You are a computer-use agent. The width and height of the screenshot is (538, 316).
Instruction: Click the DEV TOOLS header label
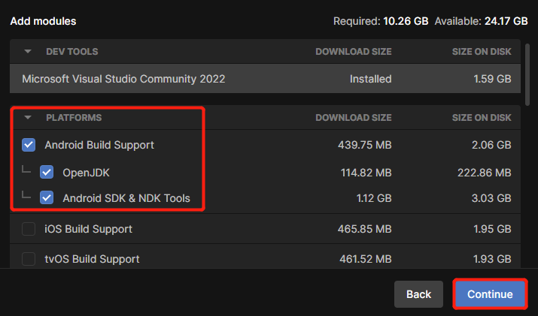click(72, 52)
